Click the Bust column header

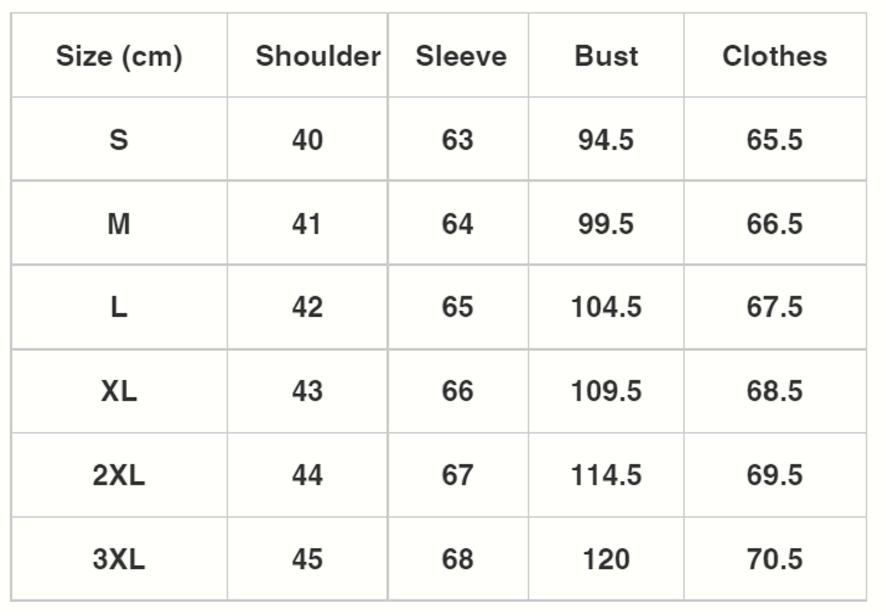click(606, 56)
